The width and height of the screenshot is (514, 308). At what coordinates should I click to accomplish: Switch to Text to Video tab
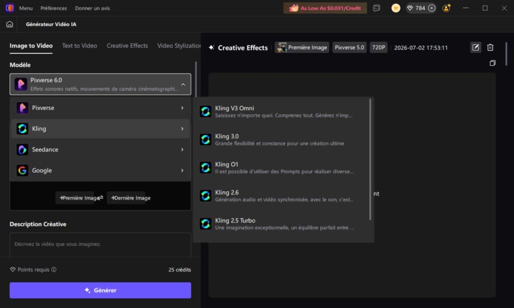80,46
